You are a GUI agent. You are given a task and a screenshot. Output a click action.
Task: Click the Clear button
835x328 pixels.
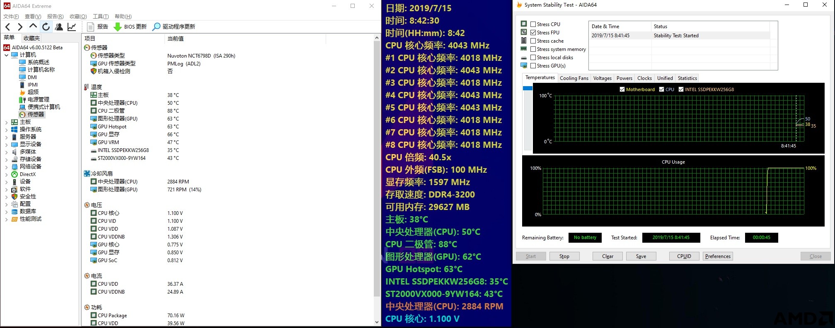(x=607, y=256)
